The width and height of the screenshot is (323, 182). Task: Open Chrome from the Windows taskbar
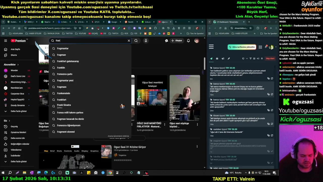110,173
